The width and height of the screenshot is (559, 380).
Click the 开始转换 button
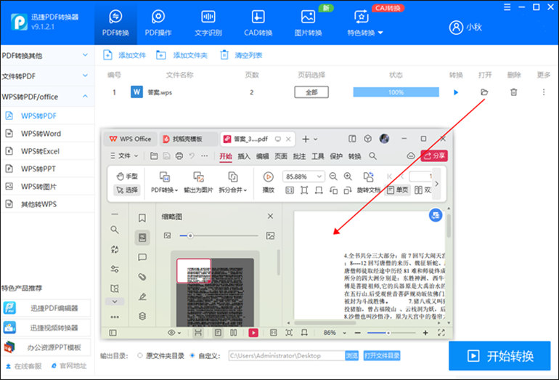499,356
